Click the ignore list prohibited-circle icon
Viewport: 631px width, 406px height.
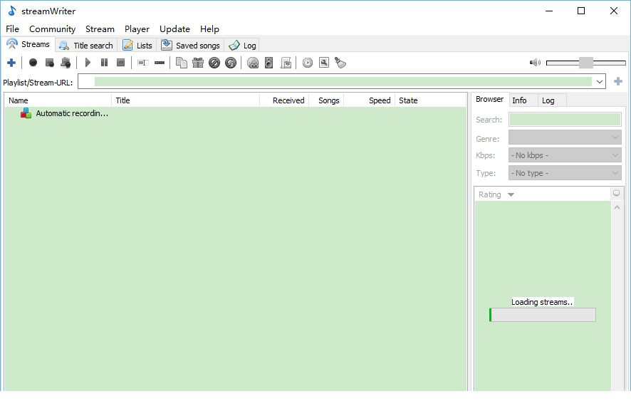pos(214,63)
